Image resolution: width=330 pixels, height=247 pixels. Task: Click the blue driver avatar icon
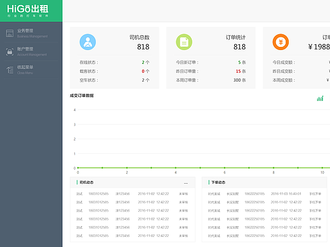(88, 42)
